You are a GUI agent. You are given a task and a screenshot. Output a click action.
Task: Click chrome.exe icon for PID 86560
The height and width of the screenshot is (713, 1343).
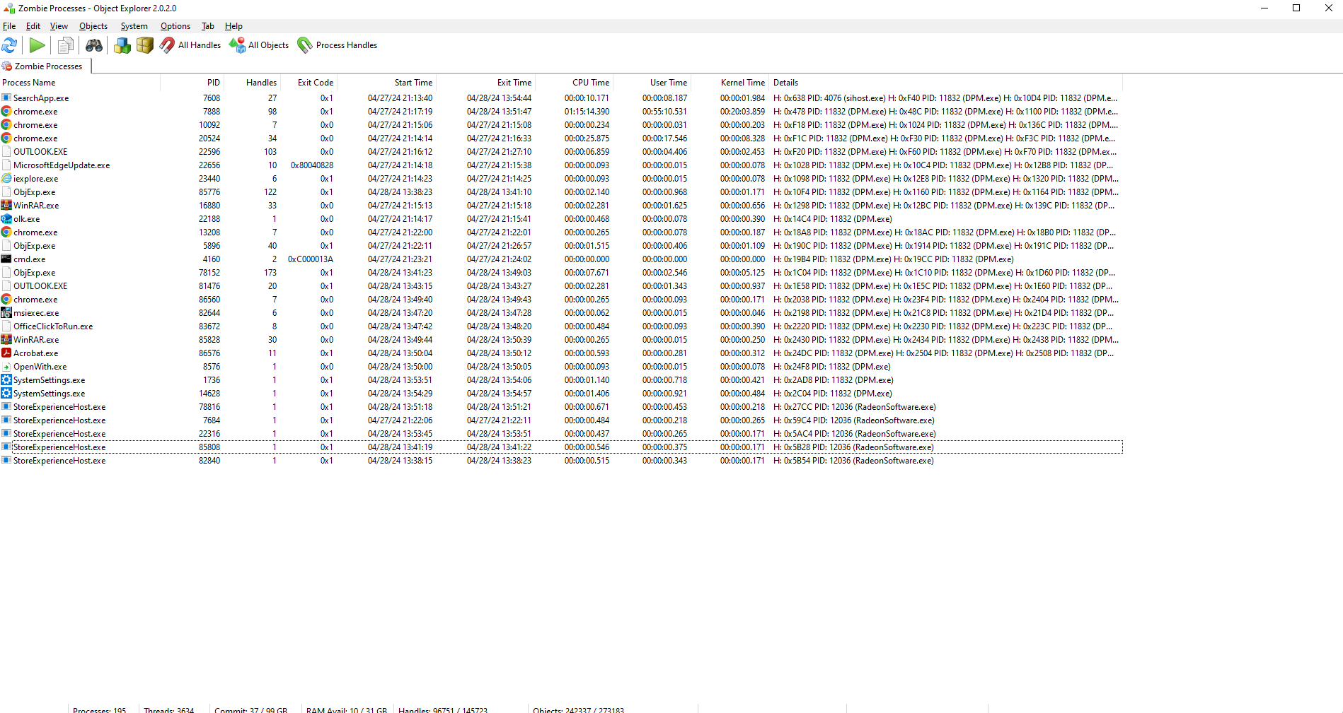pyautogui.click(x=6, y=300)
